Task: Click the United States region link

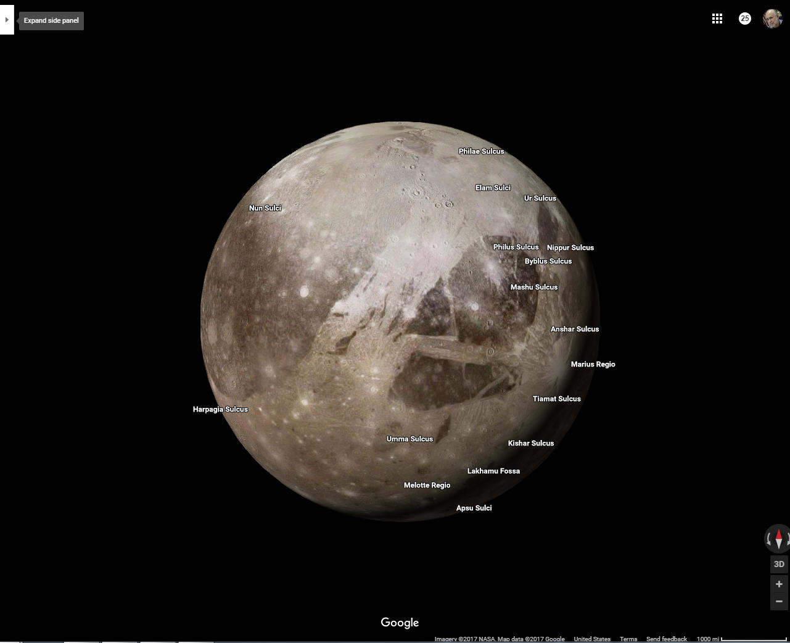Action: click(592, 639)
